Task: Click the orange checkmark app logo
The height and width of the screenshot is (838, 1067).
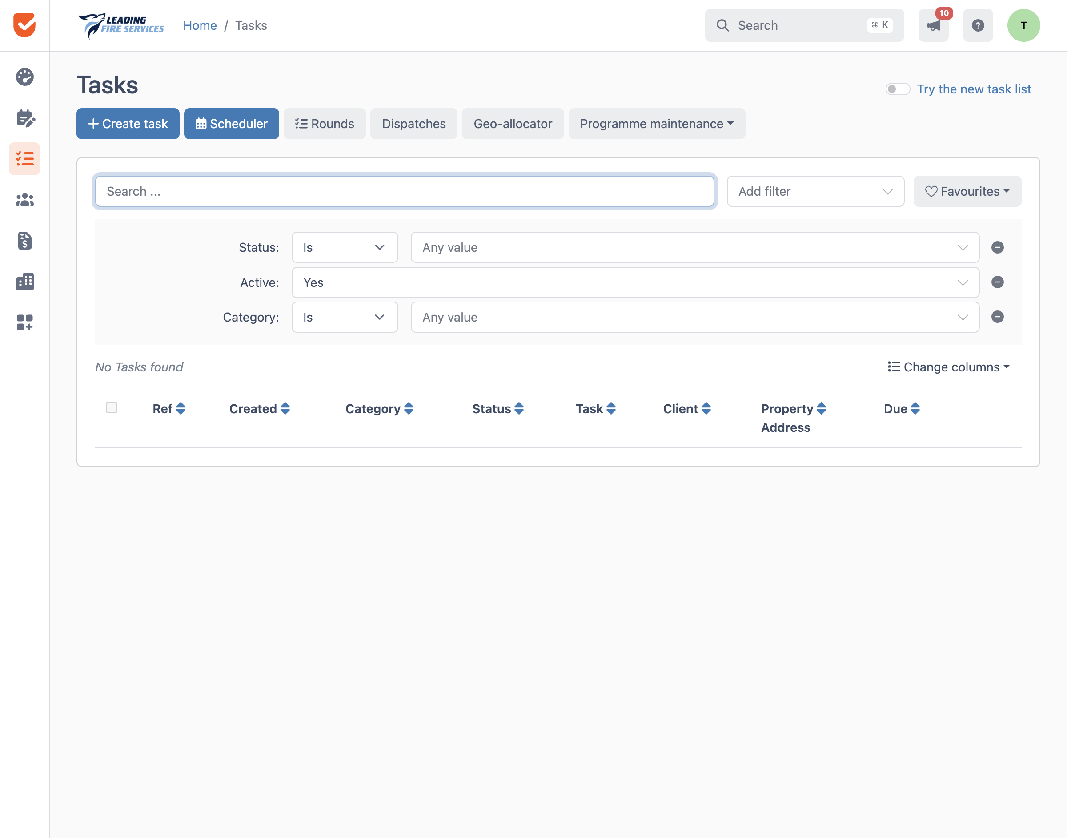Action: coord(24,25)
